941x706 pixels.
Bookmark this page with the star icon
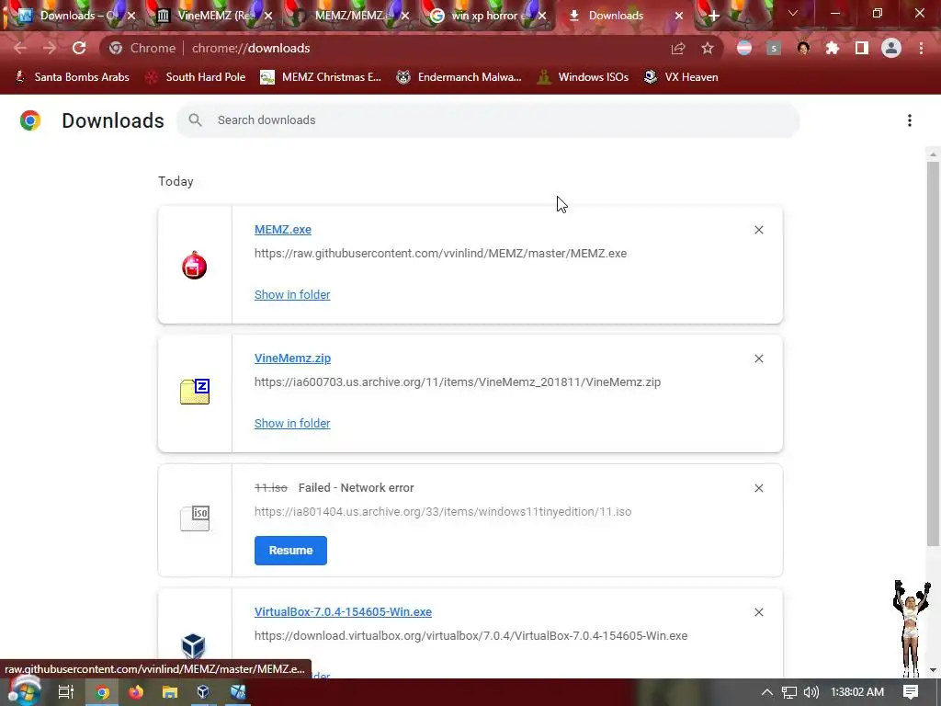pyautogui.click(x=708, y=48)
